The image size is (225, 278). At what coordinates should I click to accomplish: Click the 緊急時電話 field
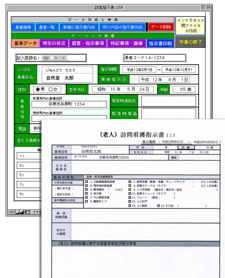[169, 114]
